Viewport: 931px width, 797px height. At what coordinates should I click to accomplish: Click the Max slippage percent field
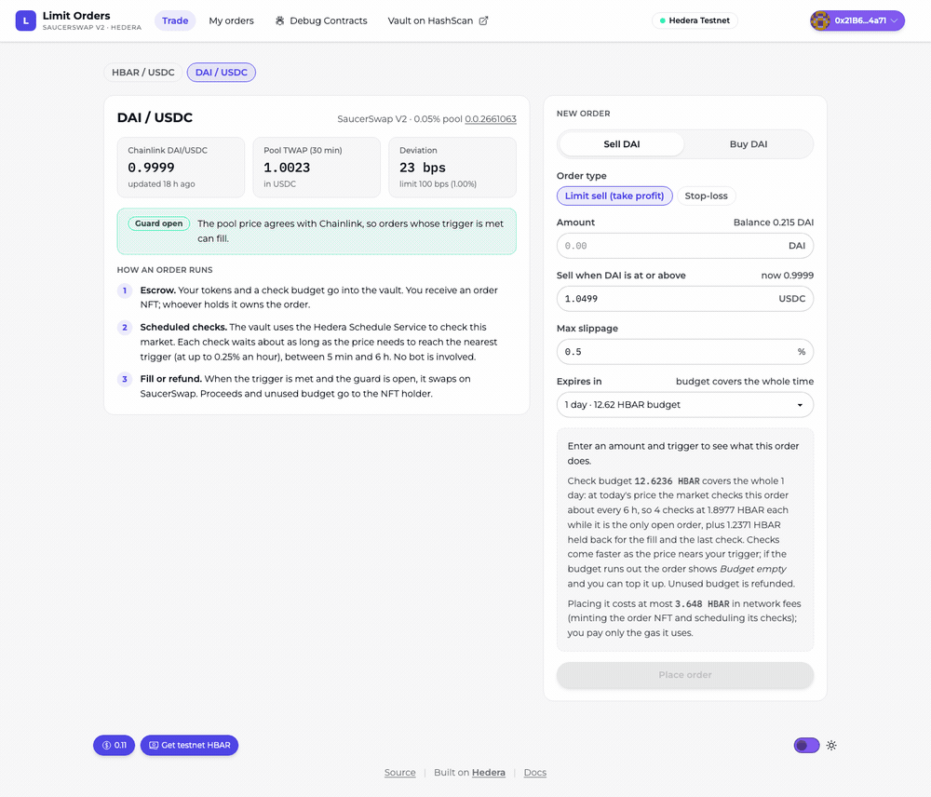[x=684, y=352]
